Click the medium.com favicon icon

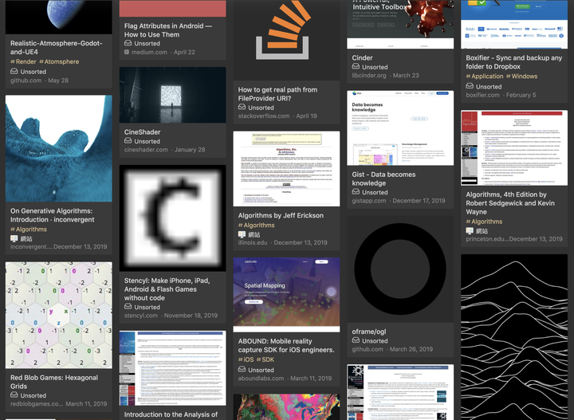click(x=127, y=52)
